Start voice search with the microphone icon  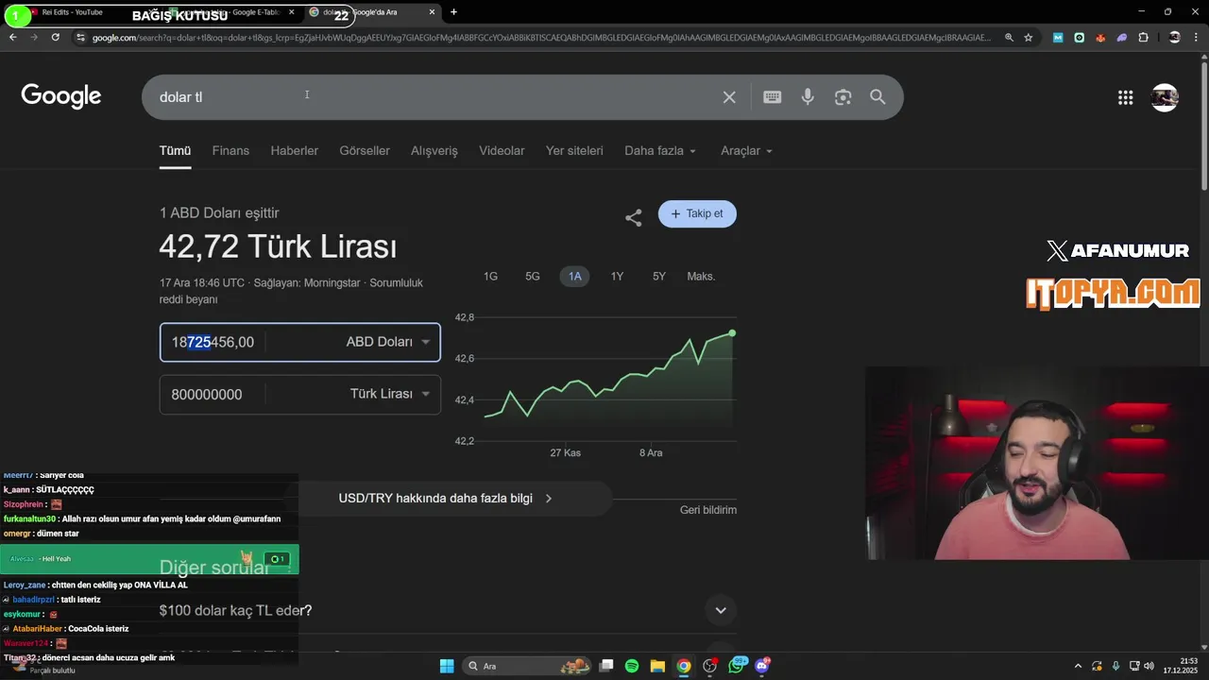coord(808,97)
